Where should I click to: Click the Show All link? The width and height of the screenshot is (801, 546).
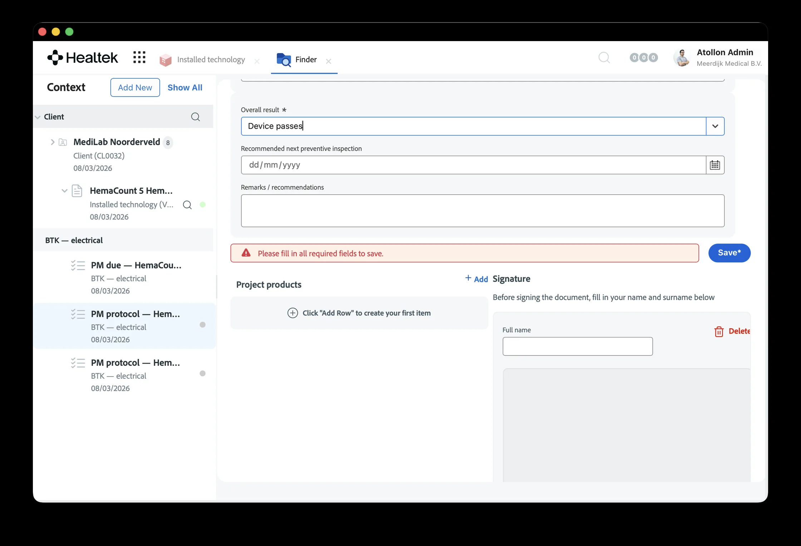pyautogui.click(x=185, y=88)
